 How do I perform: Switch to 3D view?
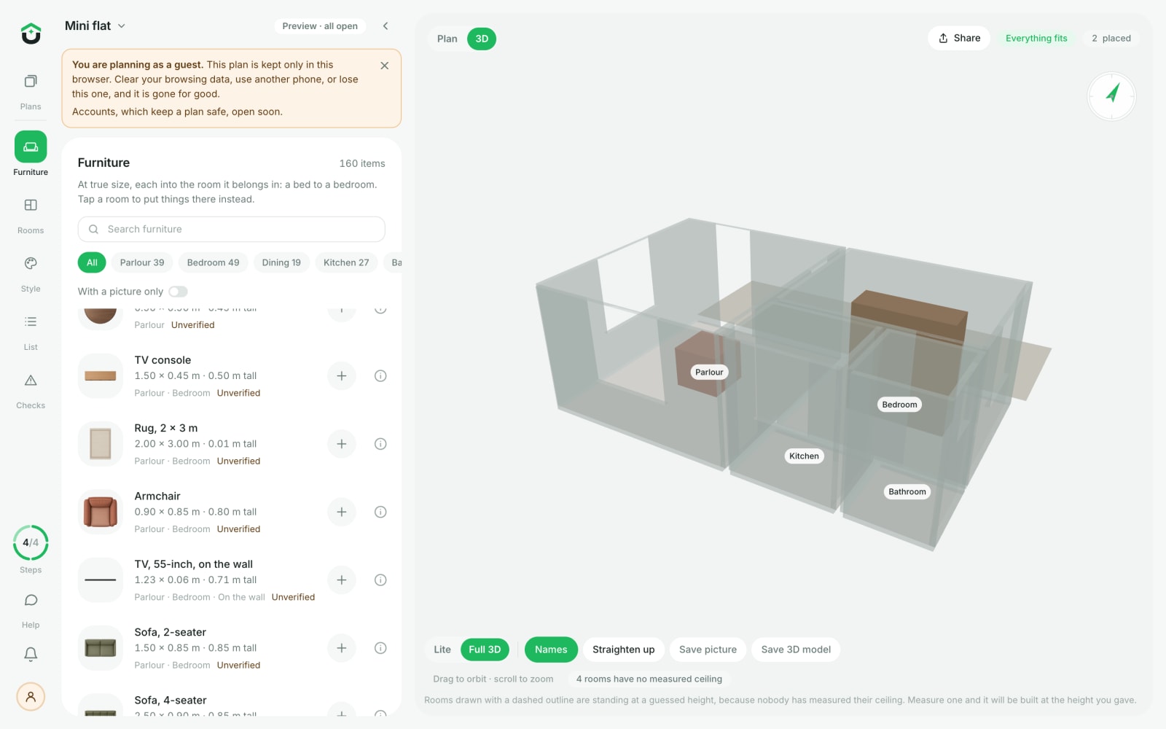click(x=482, y=39)
